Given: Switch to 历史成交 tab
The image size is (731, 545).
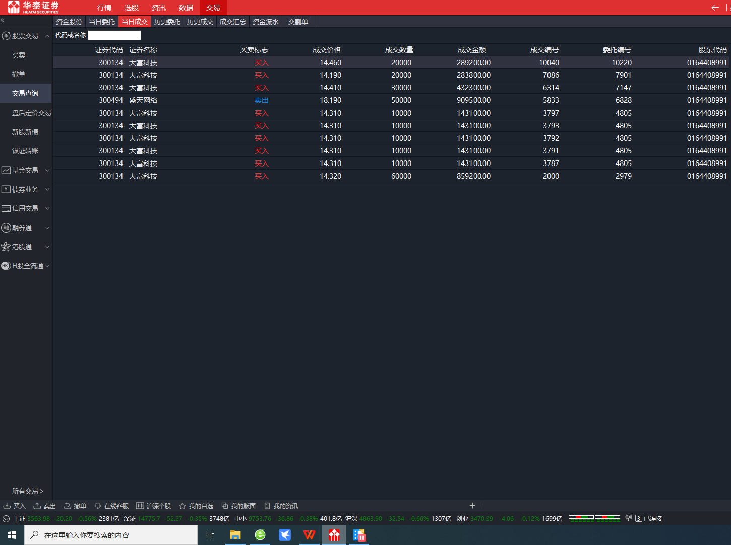Looking at the screenshot, I should pos(200,22).
